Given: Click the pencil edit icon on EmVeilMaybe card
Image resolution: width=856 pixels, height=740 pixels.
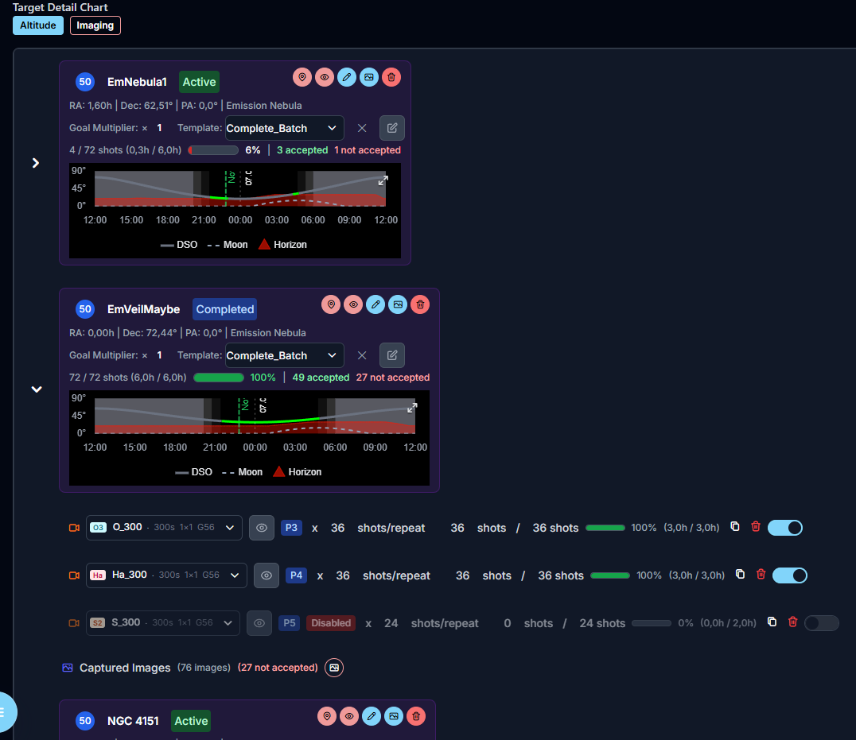Looking at the screenshot, I should point(375,304).
